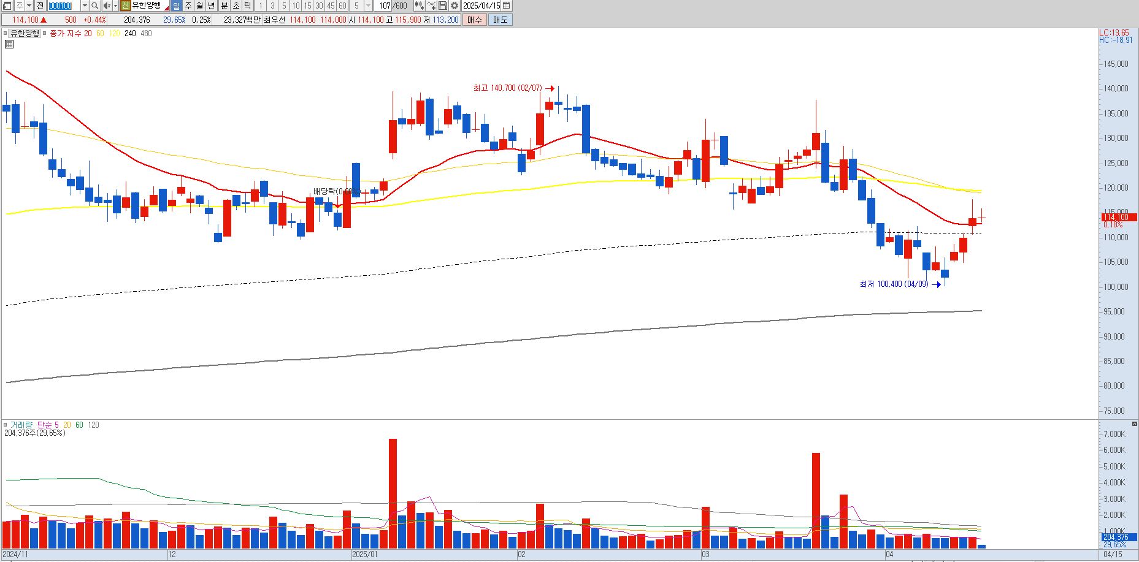Click the green 신 badge icon
Image resolution: width=1139 pixels, height=562 pixels.
(x=126, y=6)
